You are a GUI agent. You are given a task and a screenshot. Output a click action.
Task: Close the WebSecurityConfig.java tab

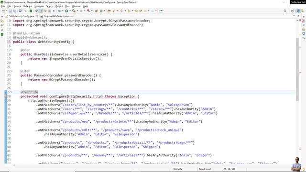(37, 16)
